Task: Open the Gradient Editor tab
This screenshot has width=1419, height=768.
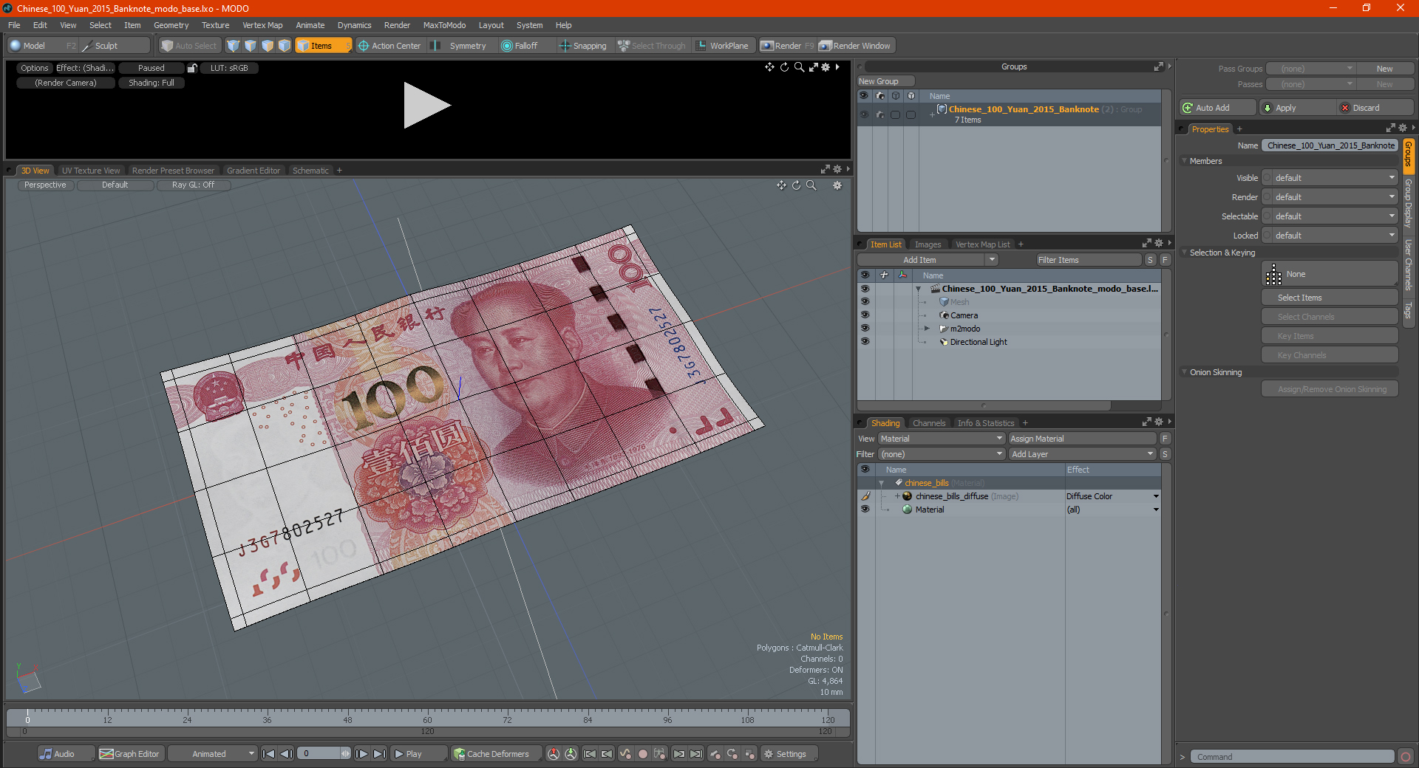Action: (253, 171)
